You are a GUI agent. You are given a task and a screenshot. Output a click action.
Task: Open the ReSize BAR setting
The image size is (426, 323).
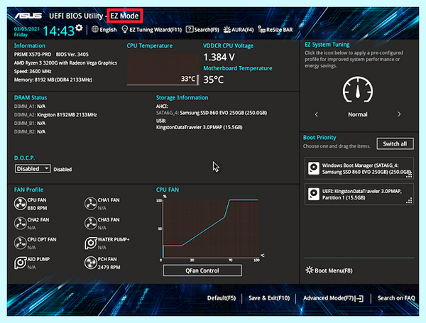click(275, 29)
